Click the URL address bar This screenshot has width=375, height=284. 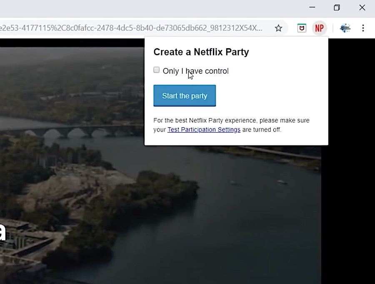[133, 28]
